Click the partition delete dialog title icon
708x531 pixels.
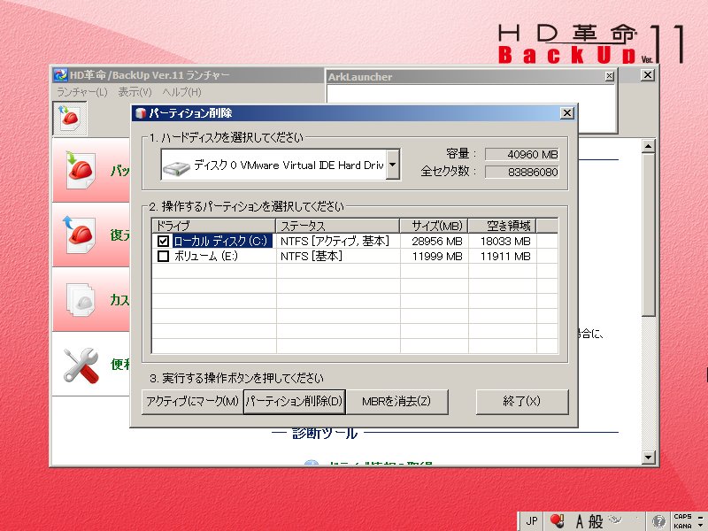tap(141, 113)
